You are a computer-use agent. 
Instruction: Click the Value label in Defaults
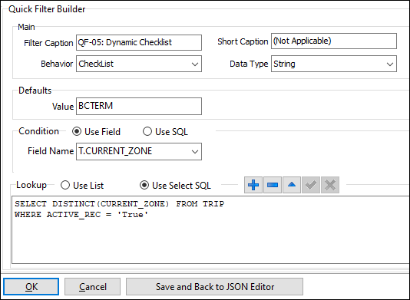pyautogui.click(x=63, y=107)
